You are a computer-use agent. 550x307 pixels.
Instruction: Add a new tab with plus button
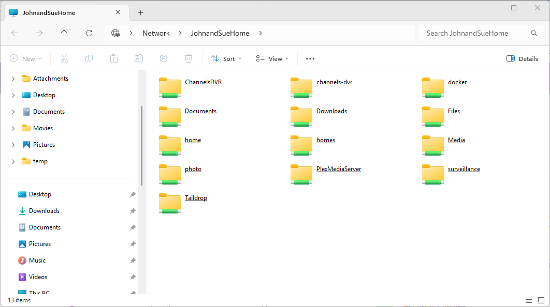tap(140, 12)
